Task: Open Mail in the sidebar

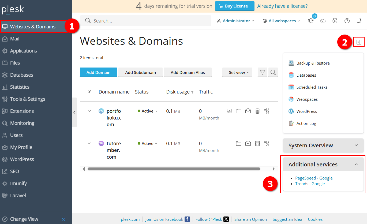Action: point(36,39)
